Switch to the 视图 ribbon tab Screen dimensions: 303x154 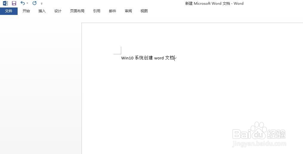point(144,11)
